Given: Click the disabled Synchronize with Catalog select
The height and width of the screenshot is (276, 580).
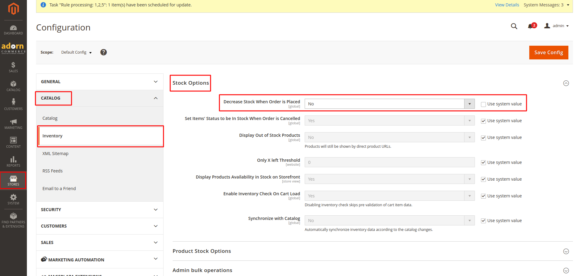Looking at the screenshot, I should click(390, 221).
